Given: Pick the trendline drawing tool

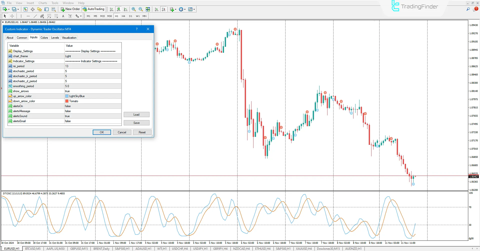Looking at the screenshot, I should [x=35, y=16].
